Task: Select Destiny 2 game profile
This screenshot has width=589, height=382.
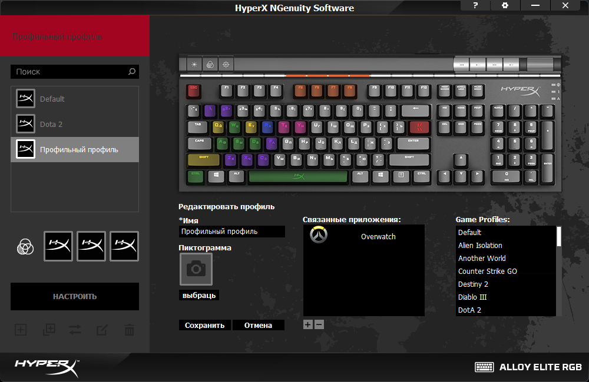Action: tap(505, 284)
